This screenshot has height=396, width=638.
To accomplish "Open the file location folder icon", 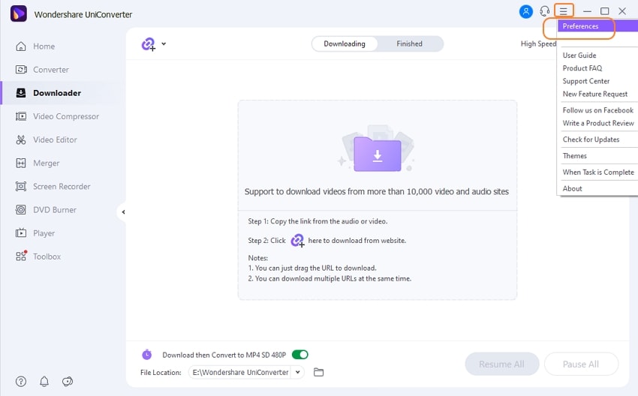I will (x=318, y=372).
